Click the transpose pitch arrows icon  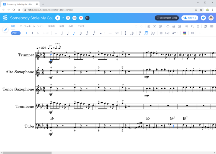click(167, 33)
